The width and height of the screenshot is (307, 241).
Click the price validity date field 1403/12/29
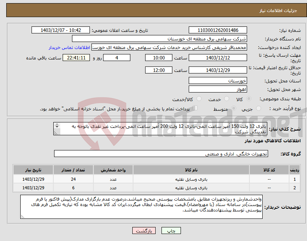coord(218,70)
